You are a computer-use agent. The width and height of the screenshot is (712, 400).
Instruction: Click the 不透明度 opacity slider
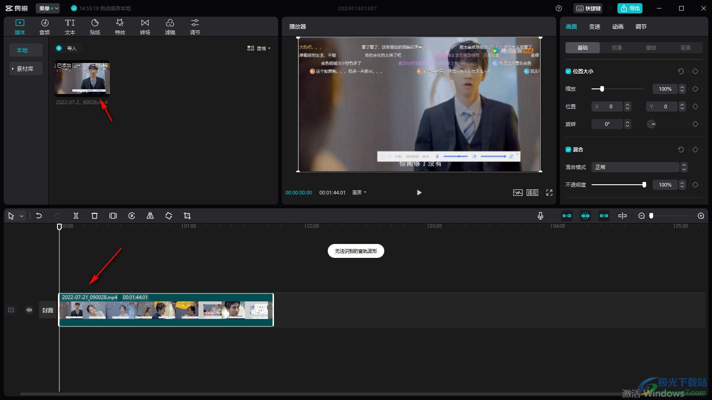(618, 185)
